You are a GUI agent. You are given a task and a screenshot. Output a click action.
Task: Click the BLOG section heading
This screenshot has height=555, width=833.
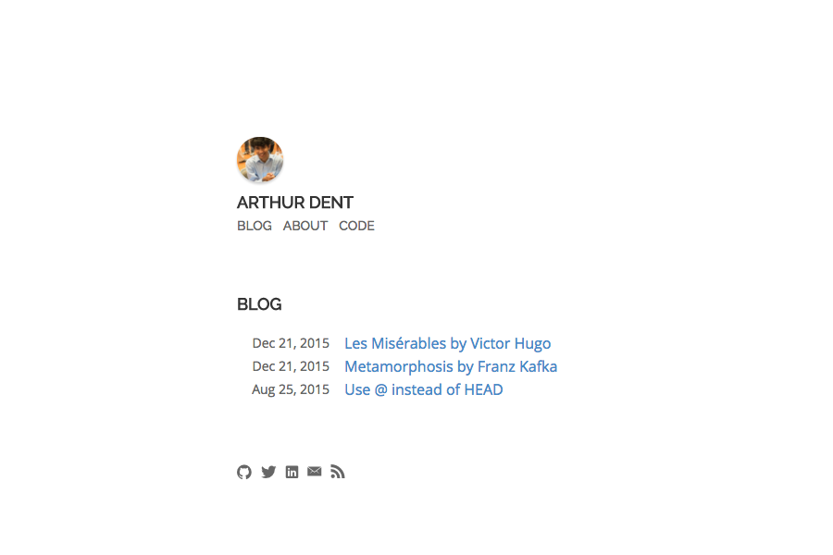click(259, 304)
